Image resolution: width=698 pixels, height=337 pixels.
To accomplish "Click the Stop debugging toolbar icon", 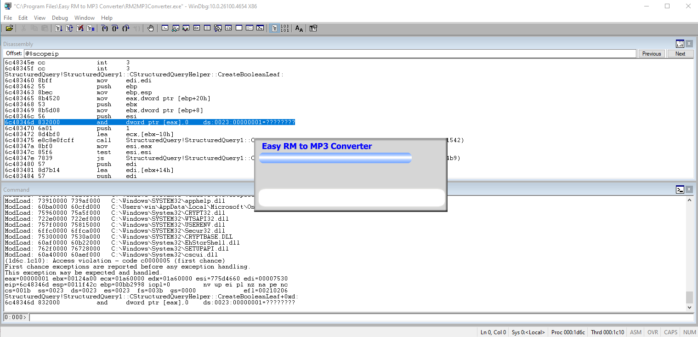I will [x=80, y=29].
